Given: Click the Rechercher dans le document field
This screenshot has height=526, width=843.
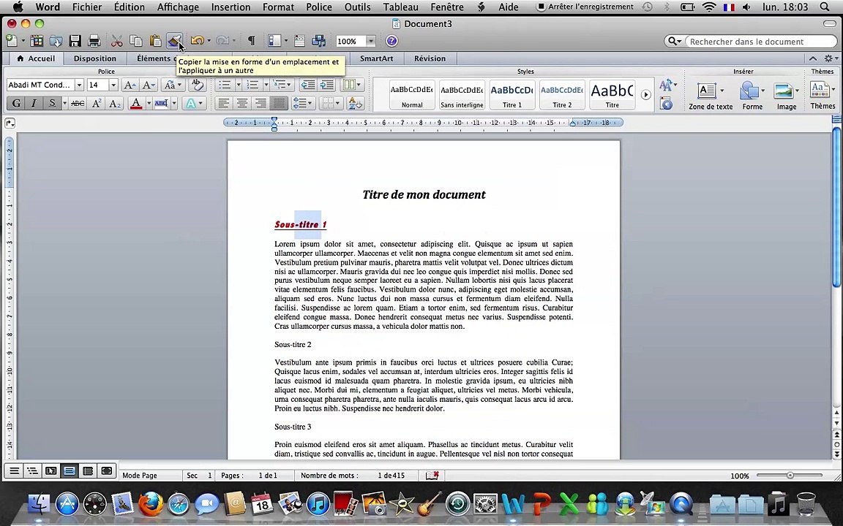Looking at the screenshot, I should tap(760, 42).
